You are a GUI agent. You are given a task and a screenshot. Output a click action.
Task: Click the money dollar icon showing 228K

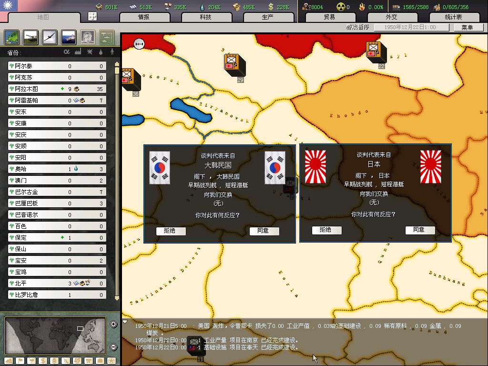coord(271,7)
